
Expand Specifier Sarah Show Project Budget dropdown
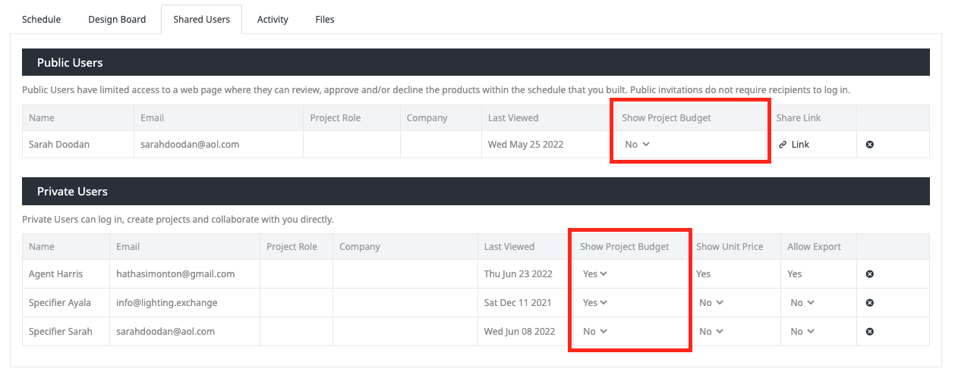[x=594, y=332]
